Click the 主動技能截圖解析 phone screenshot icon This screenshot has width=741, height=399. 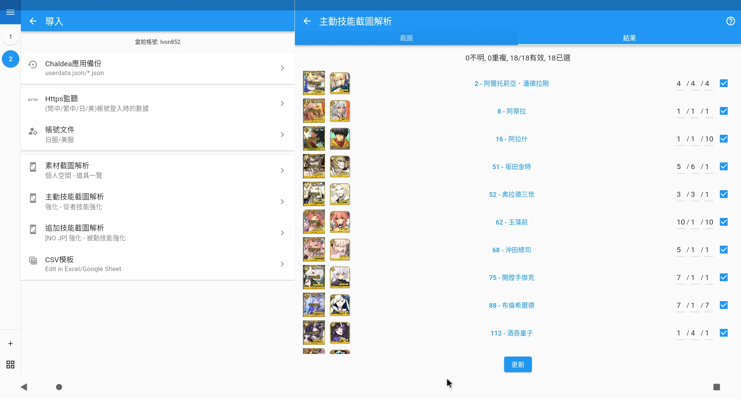(33, 198)
